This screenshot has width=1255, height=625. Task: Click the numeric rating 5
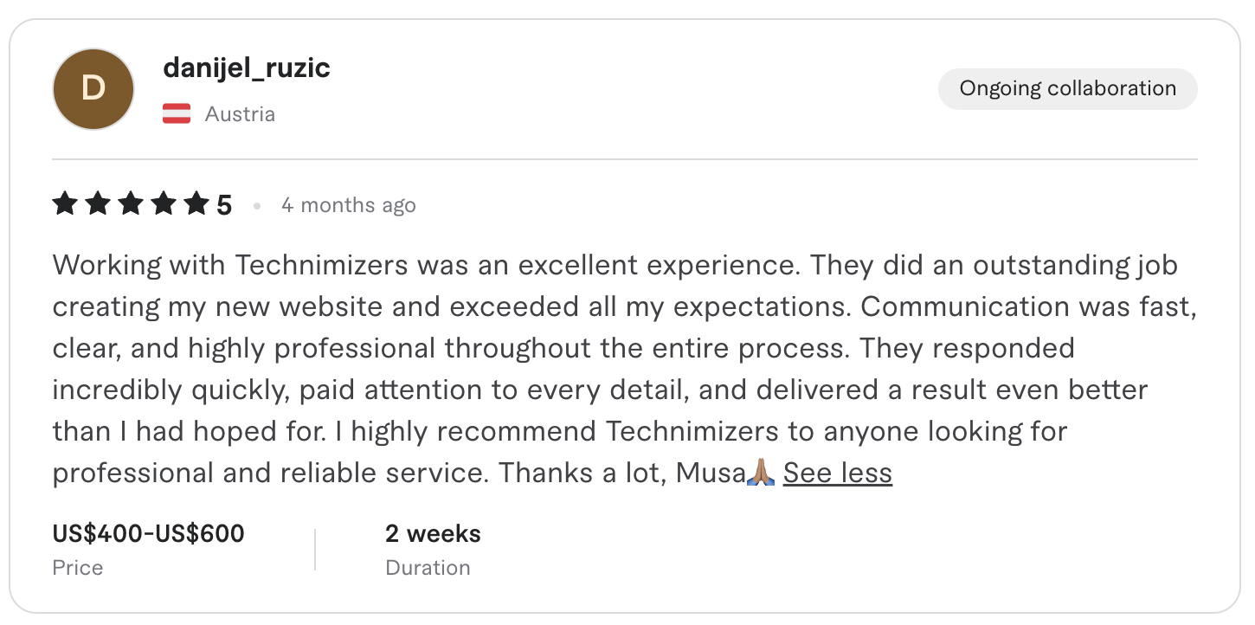[x=224, y=205]
